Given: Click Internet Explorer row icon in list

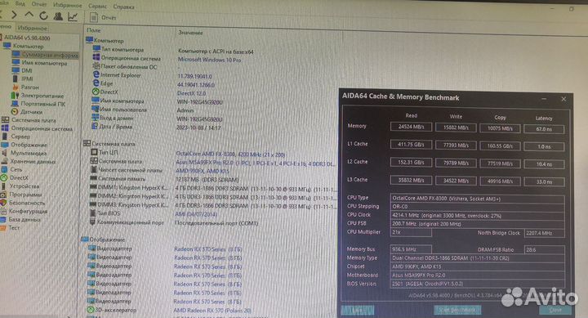Looking at the screenshot, I should (x=96, y=74).
